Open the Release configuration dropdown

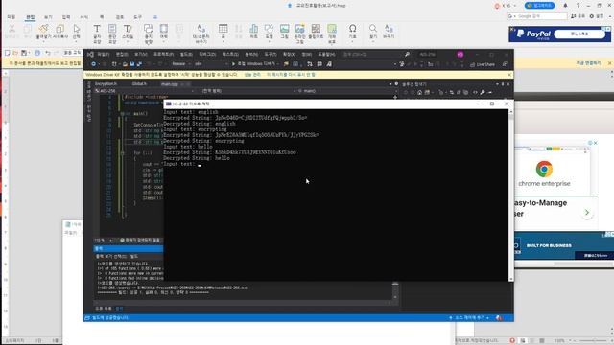pyautogui.click(x=180, y=64)
